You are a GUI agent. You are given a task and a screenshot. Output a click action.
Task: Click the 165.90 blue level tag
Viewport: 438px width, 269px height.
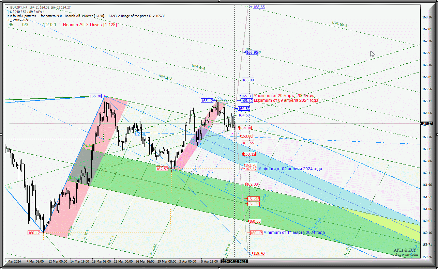point(248,80)
